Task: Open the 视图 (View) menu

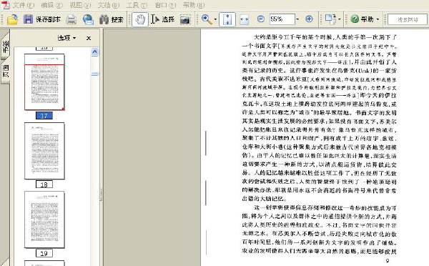Action: tap(80, 5)
